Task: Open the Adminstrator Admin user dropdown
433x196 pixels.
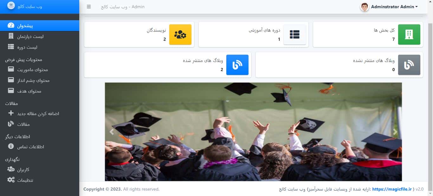Action: coord(389,7)
